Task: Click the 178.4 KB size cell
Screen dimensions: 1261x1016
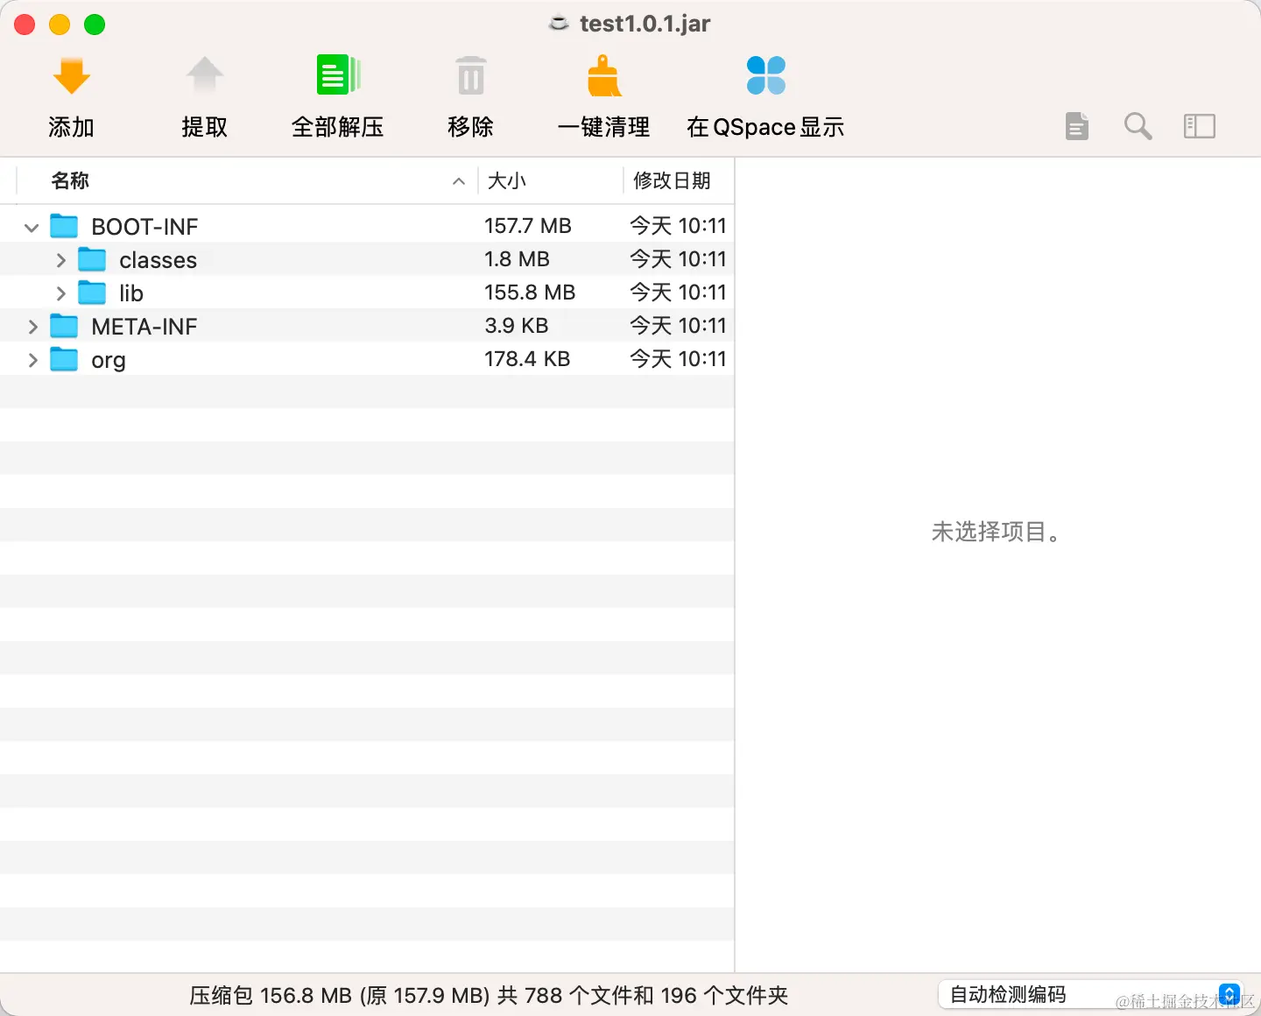Action: [527, 359]
